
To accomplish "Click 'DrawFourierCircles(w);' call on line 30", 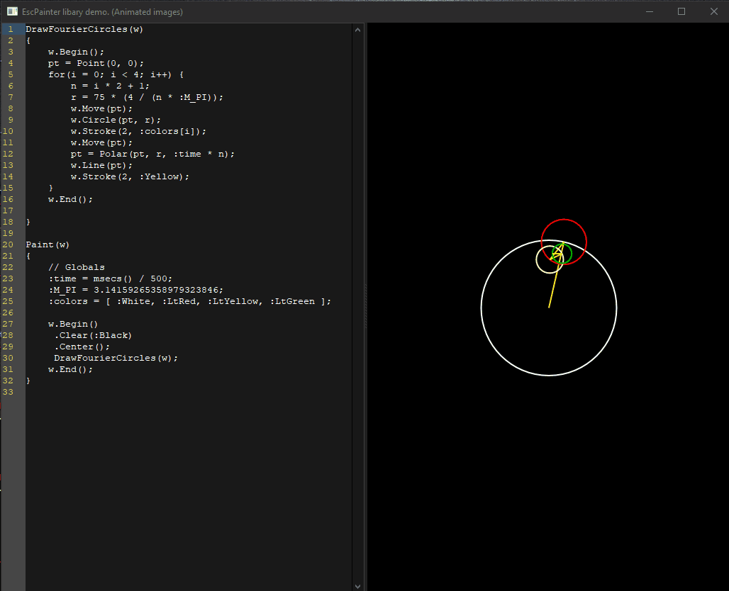I will (x=116, y=359).
